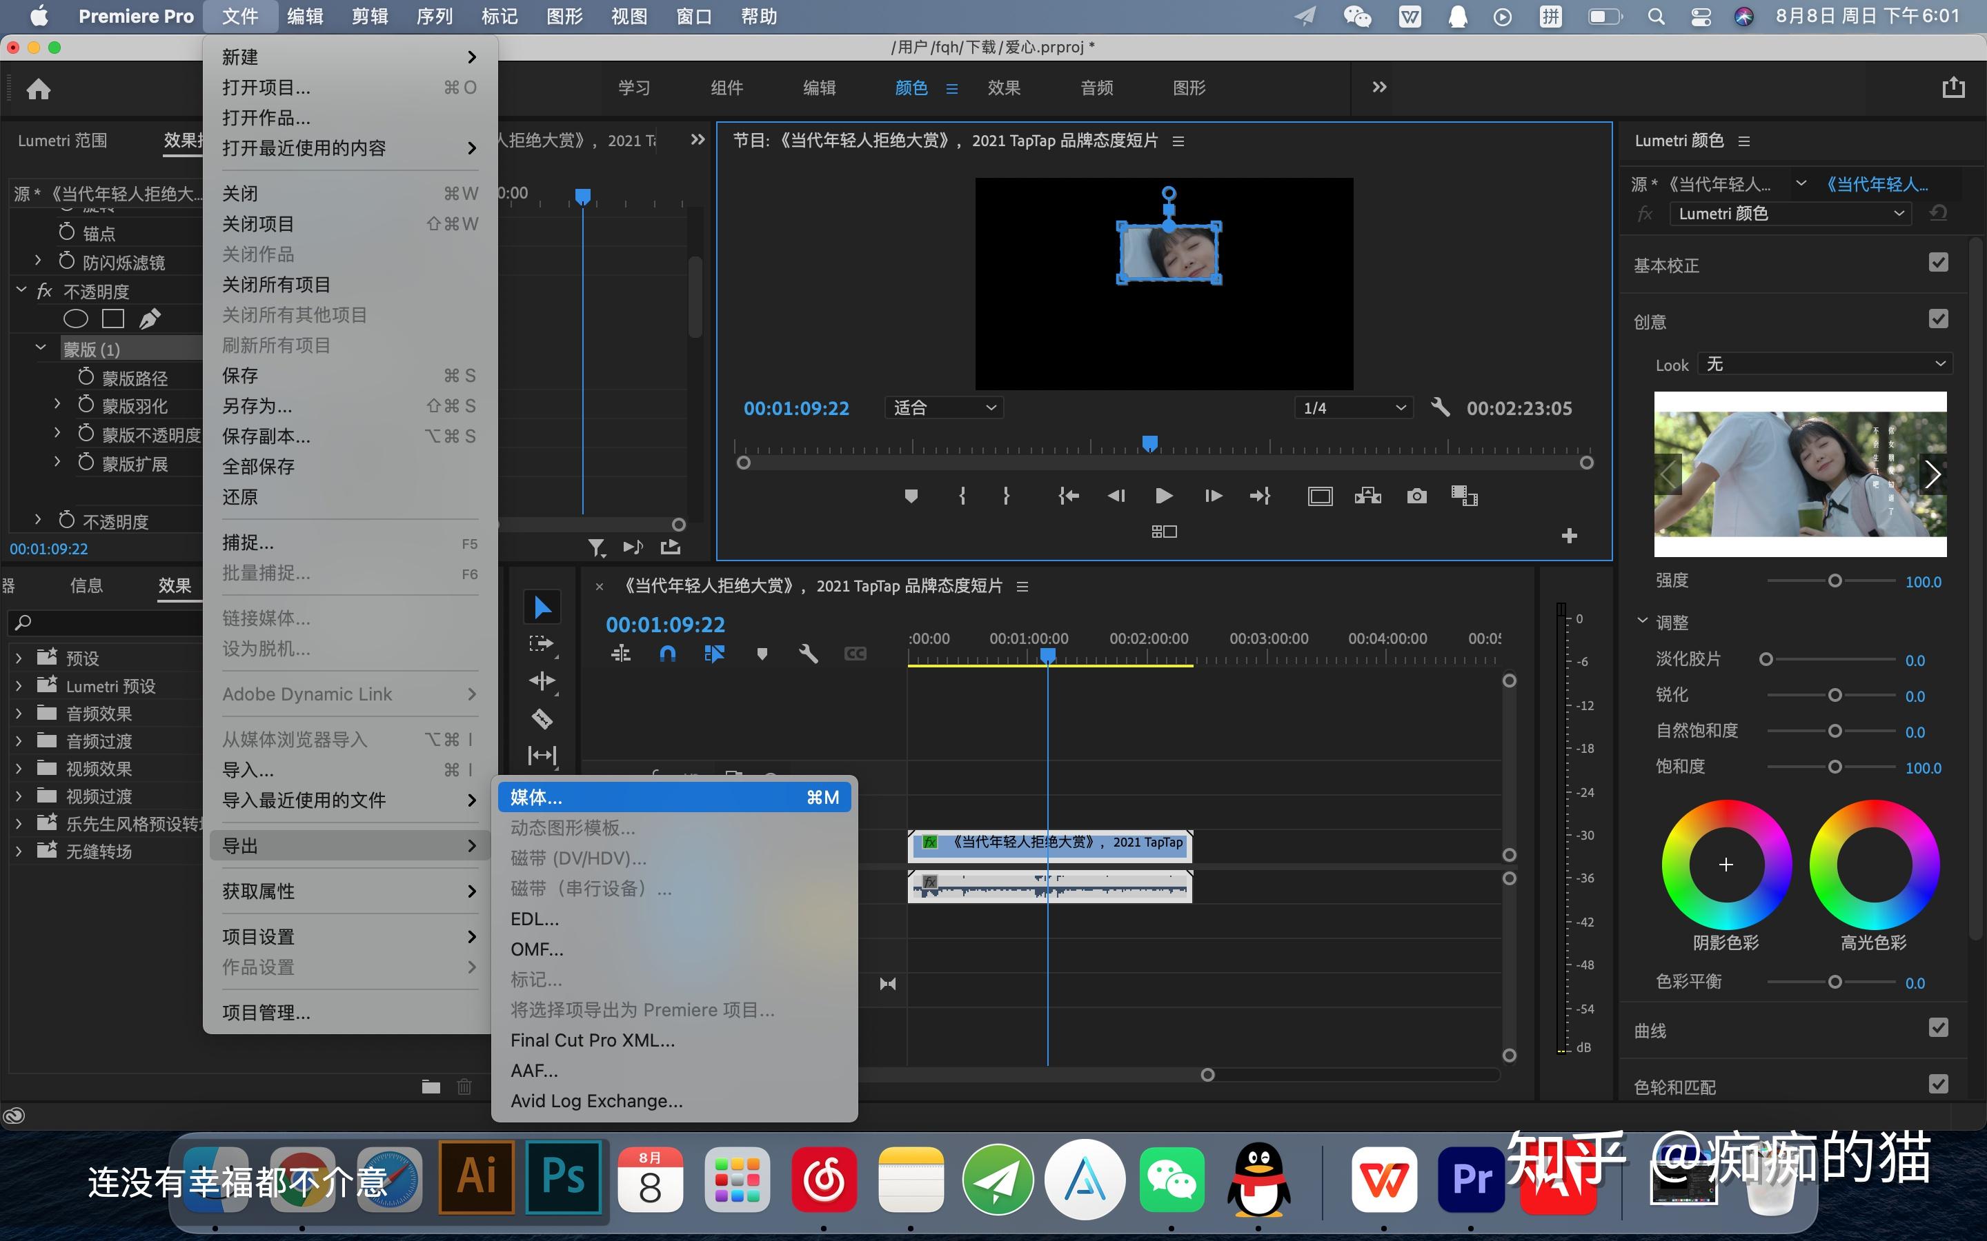Viewport: 1987px width, 1241px height.
Task: Toggle 蒙版路径 stopwatch animation
Action: pos(86,376)
